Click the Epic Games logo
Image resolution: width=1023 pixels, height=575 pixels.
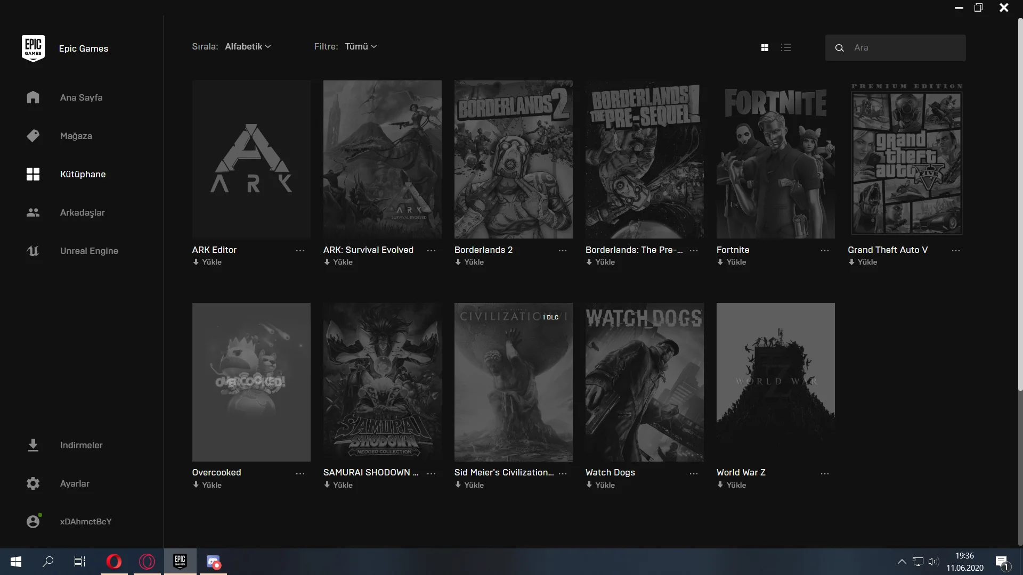[x=33, y=47]
